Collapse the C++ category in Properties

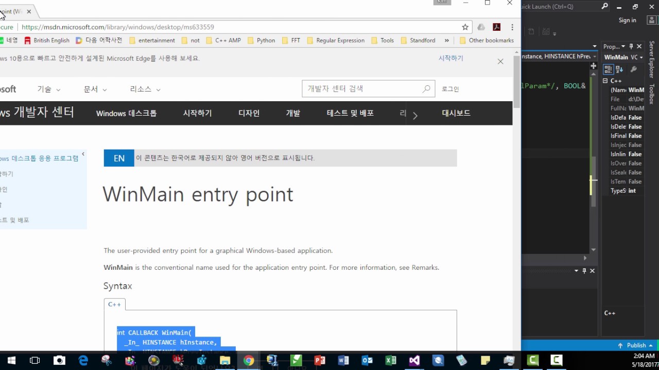606,81
